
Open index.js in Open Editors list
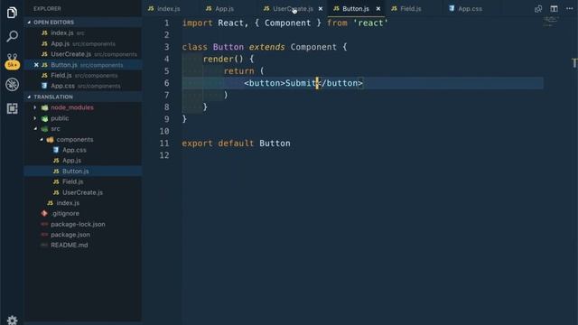[83, 32]
